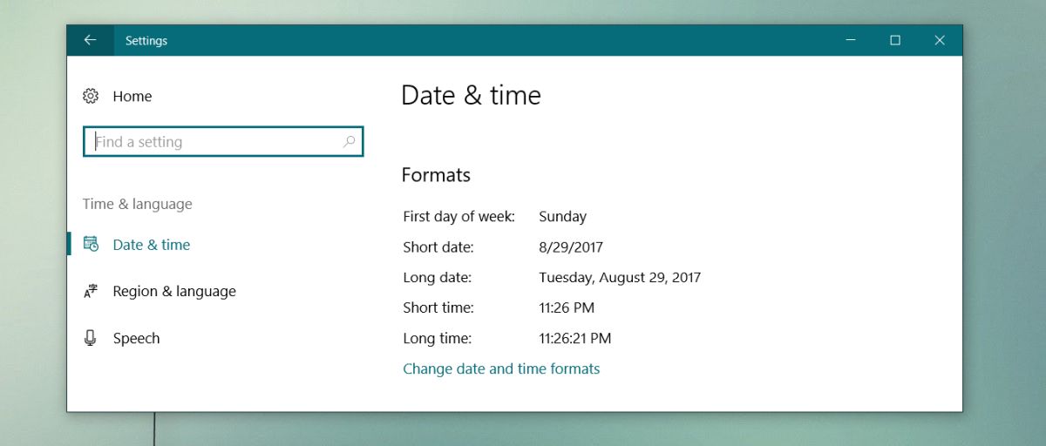
Task: Click the Settings title in the title bar
Action: [x=146, y=41]
